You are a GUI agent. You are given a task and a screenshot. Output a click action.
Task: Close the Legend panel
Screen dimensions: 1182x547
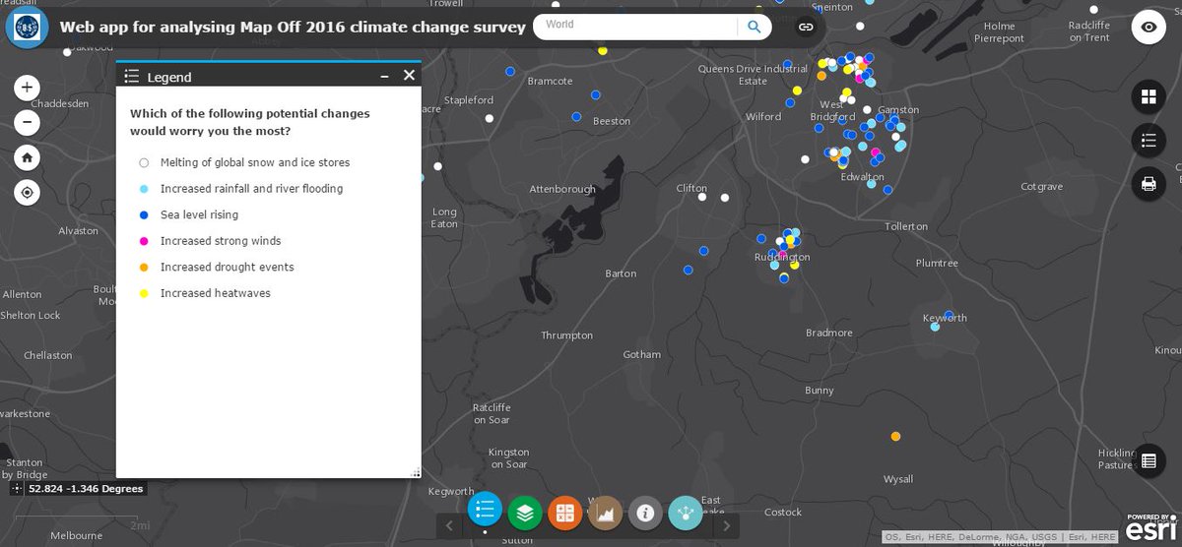[x=409, y=76]
